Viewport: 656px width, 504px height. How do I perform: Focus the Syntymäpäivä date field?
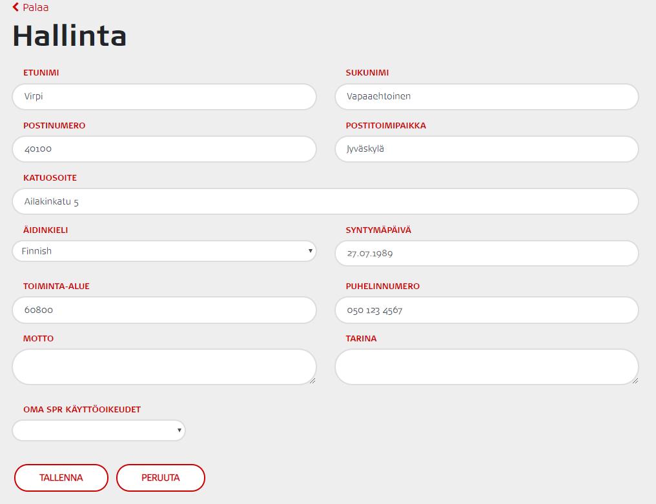pos(487,253)
